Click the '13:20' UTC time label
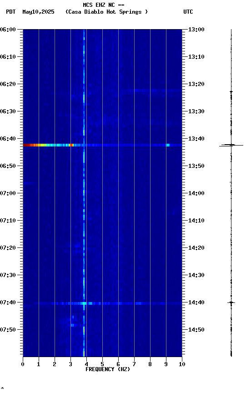This screenshot has height=393, width=251. [196, 84]
